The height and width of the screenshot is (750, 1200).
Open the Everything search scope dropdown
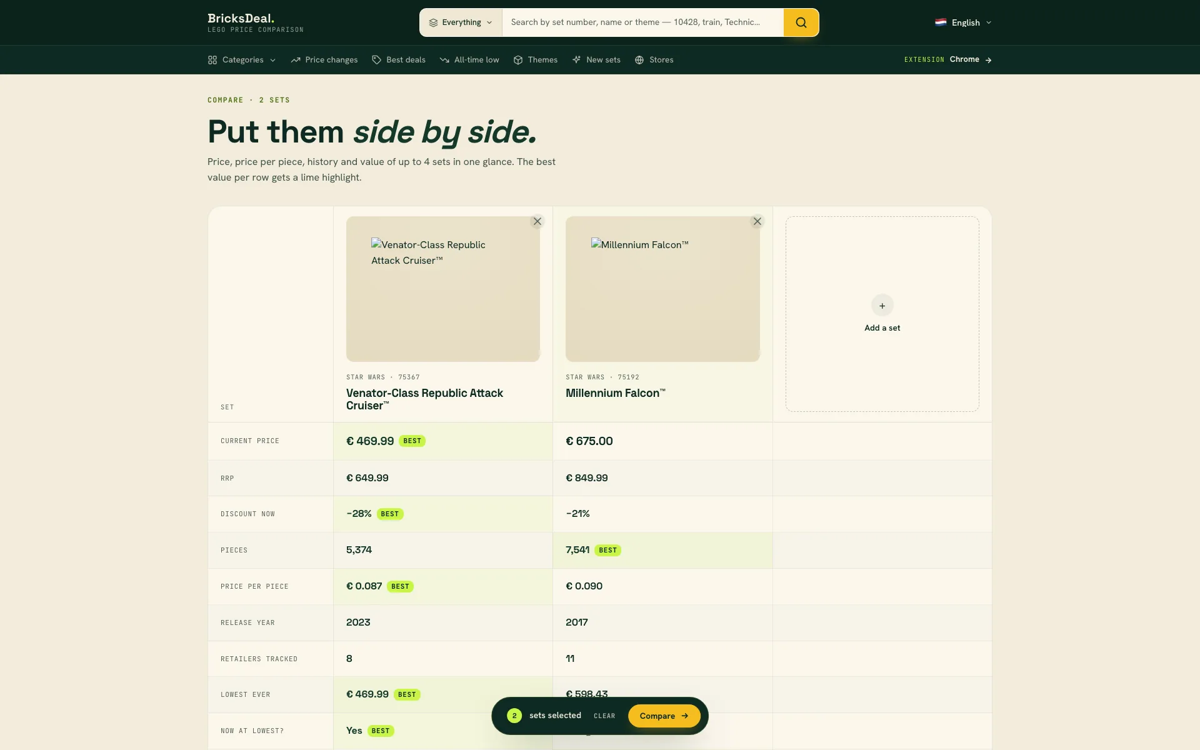coord(461,22)
